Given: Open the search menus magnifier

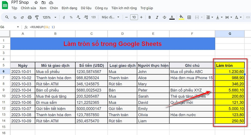Looking at the screenshot, I should click(x=7, y=17).
